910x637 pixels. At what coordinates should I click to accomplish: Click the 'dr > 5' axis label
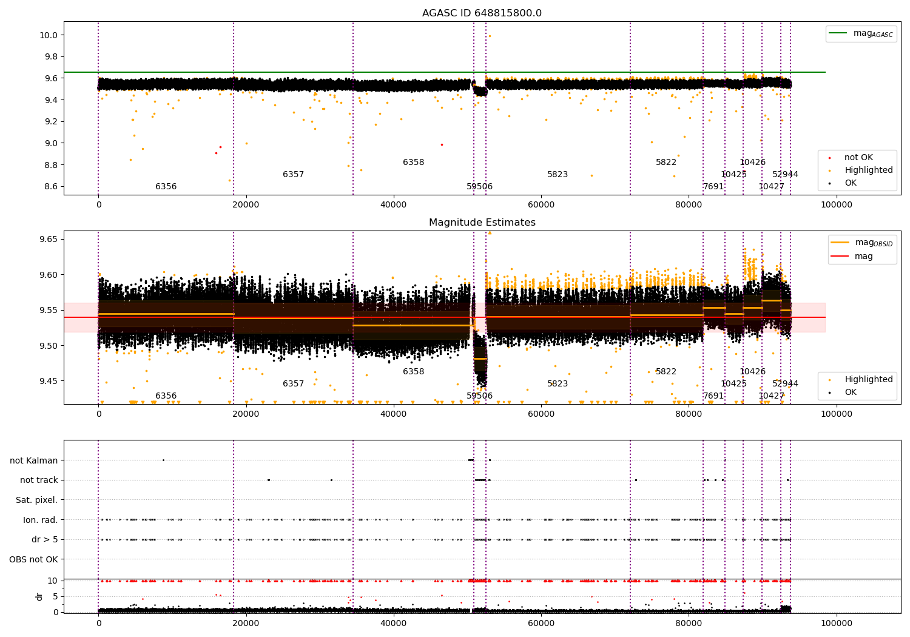click(45, 540)
